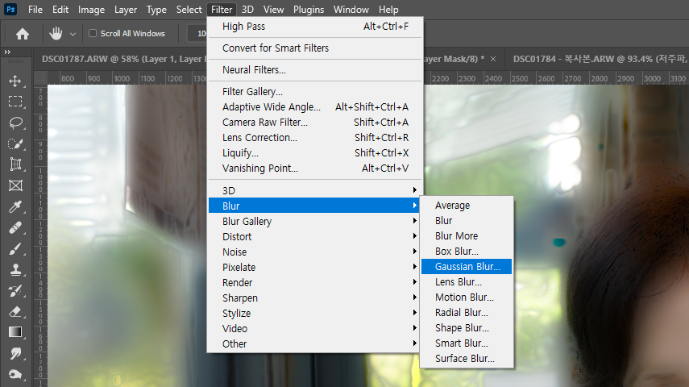Image resolution: width=689 pixels, height=387 pixels.
Task: Open Lens Correction filter
Action: (315, 138)
